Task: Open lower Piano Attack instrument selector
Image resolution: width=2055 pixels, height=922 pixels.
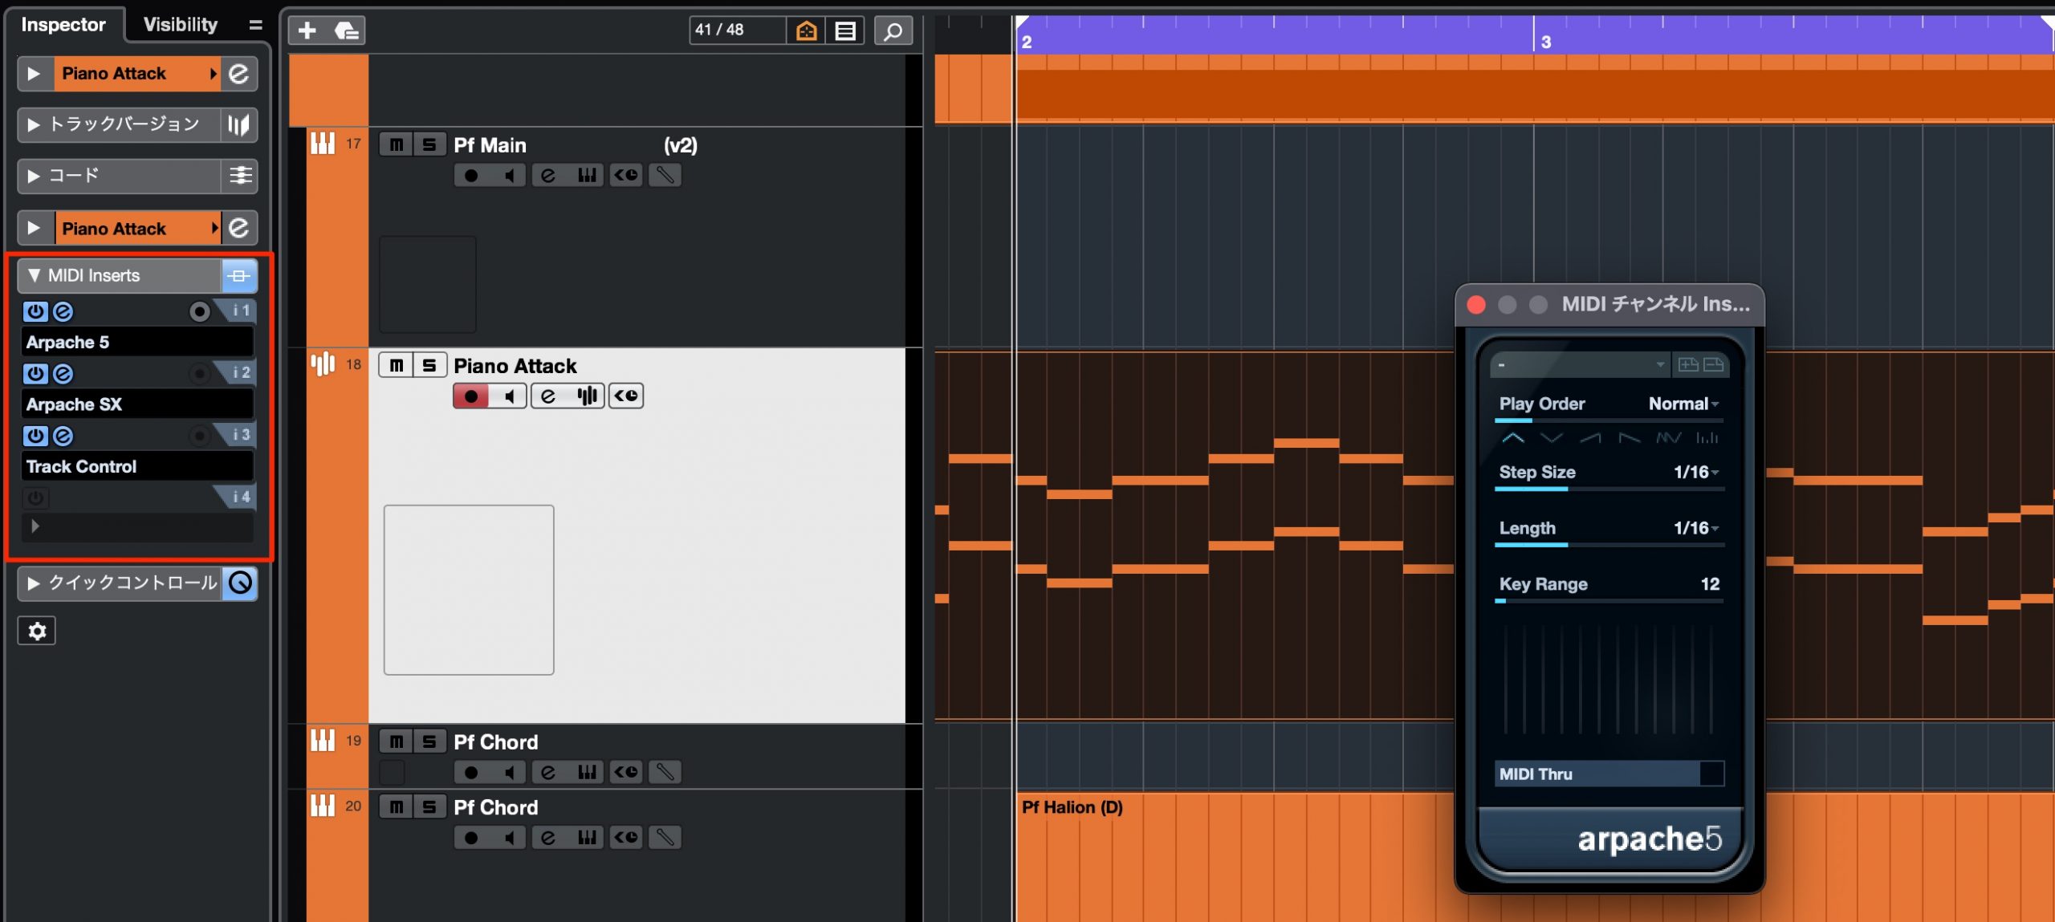Action: pos(137,229)
